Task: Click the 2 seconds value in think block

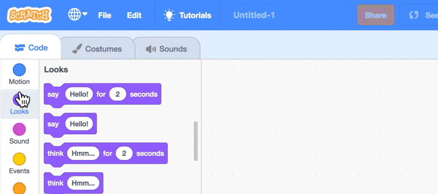Action: 124,154
